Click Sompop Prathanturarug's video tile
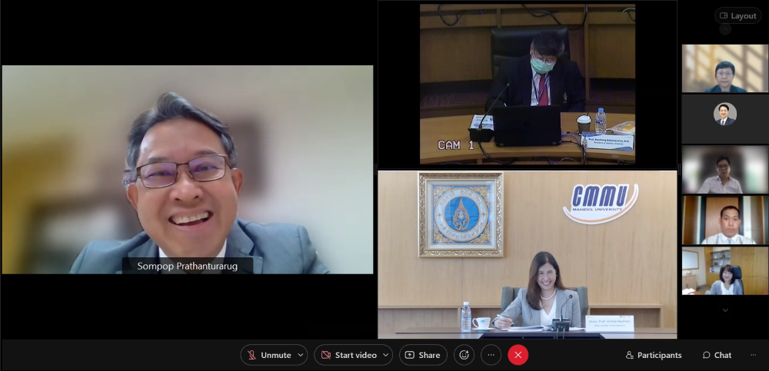 (187, 169)
